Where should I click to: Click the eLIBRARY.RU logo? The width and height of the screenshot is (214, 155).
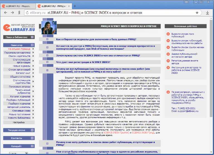[x=19, y=28]
